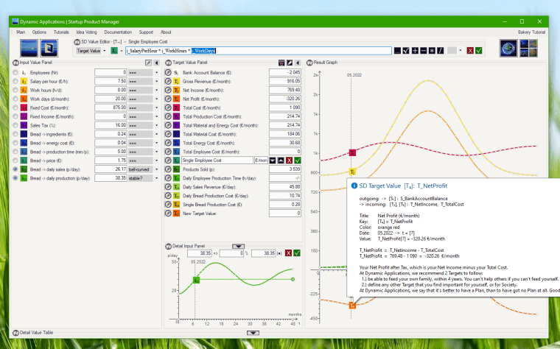Click the globe icon in top-right corner
Viewport: 560px width, 349px height.
tap(508, 48)
